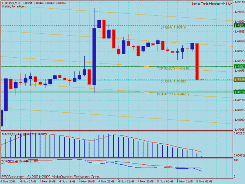The image size is (245, 184).
Task: Click the 1.48570 price axis value
Action: pos(240,61)
